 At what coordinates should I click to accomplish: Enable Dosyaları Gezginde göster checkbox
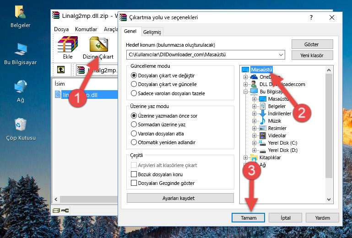pyautogui.click(x=134, y=183)
